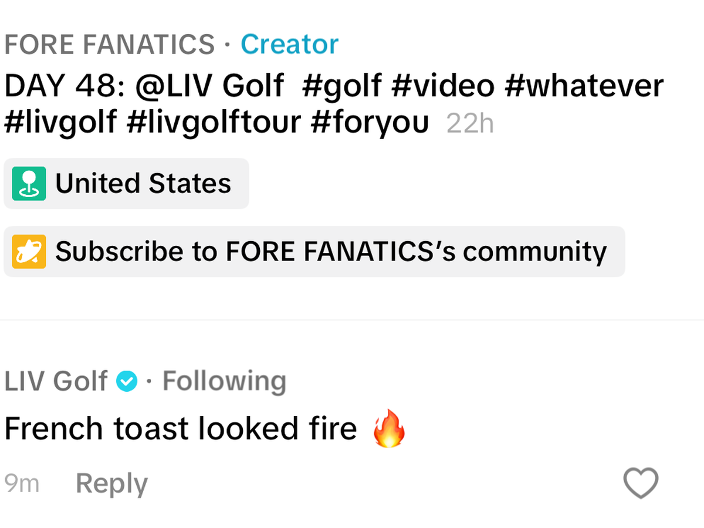Viewport: 704px width, 528px height.
Task: Reply to the French toast comment
Action: click(111, 484)
